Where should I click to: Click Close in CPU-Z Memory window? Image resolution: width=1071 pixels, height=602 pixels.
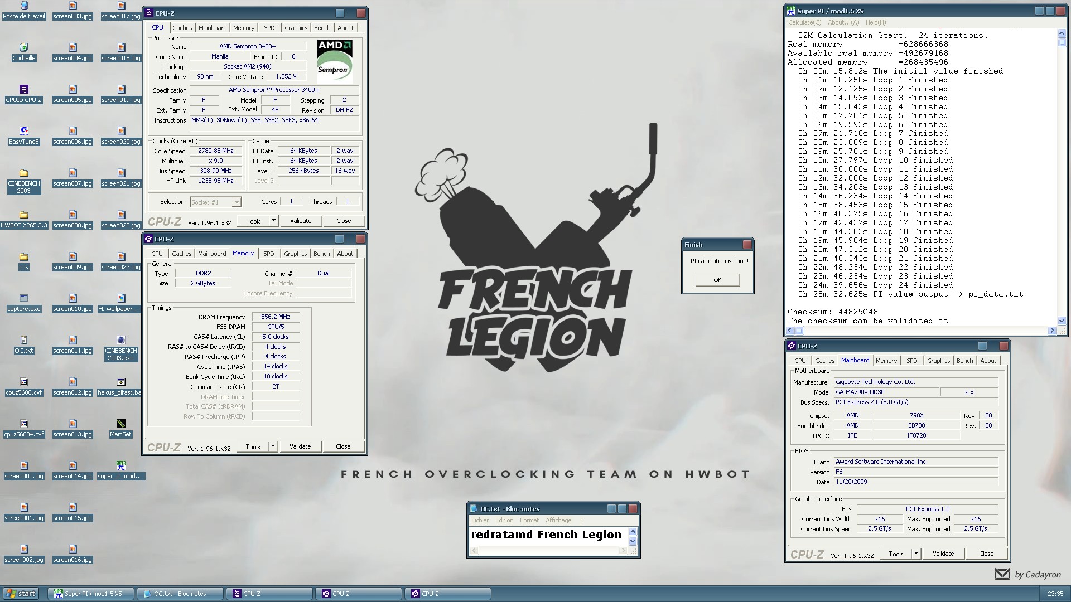(343, 446)
